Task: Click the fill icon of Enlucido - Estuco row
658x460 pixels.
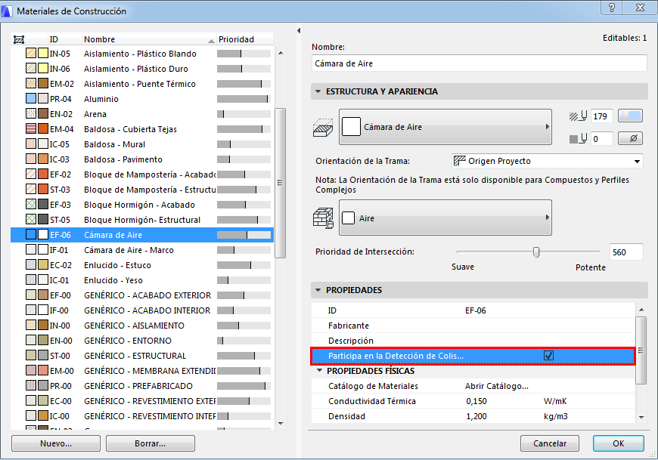Action: pyautogui.click(x=31, y=265)
